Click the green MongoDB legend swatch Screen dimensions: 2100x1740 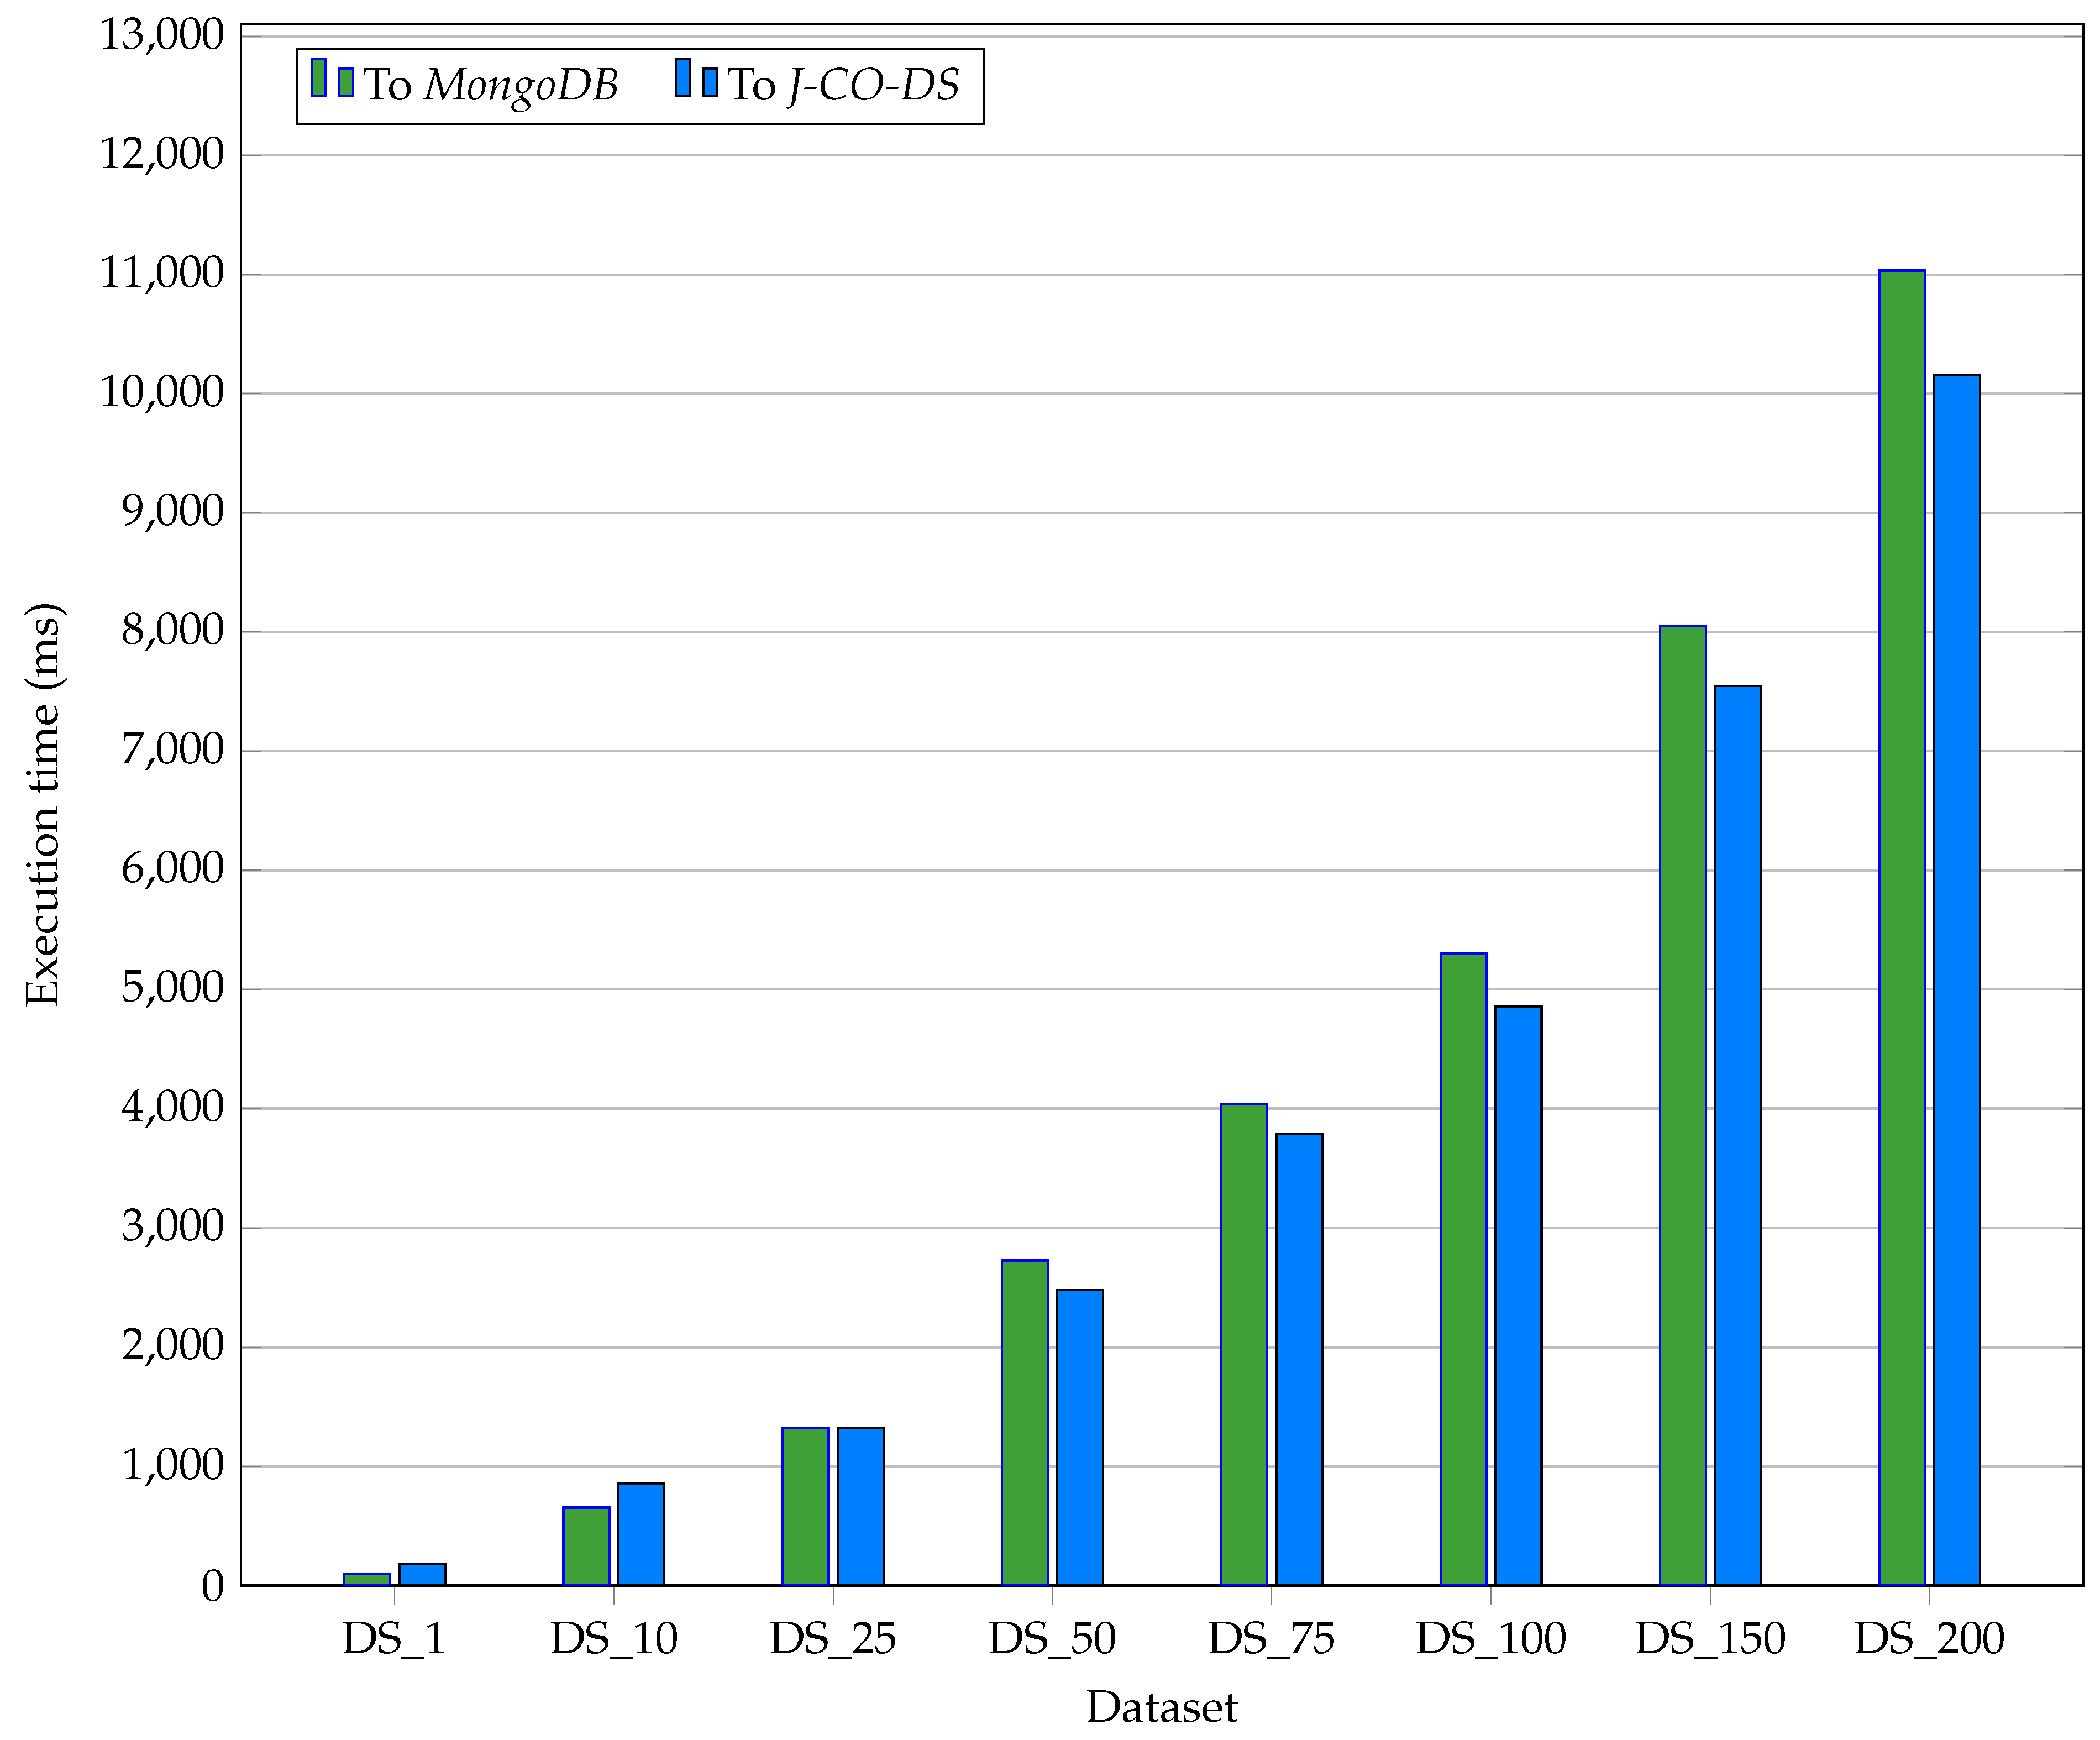click(x=319, y=78)
